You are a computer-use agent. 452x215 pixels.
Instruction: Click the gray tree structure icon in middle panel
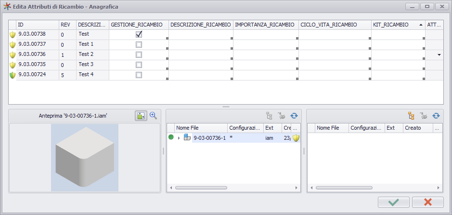(x=269, y=116)
